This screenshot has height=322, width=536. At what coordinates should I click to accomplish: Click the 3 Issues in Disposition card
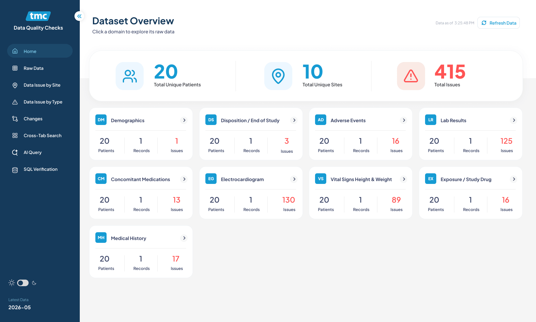[x=287, y=141]
